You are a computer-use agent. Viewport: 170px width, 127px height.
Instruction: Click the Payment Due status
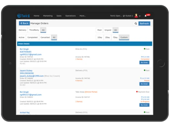pyautogui.click(x=143, y=92)
